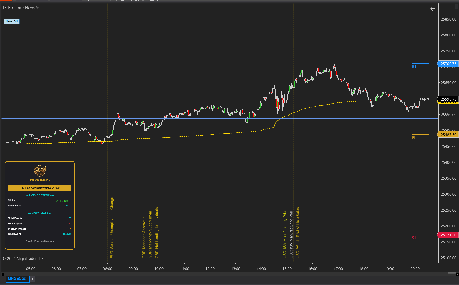Click the Medium Impact value 4
Screen dimensions: 459x285
[71, 229]
